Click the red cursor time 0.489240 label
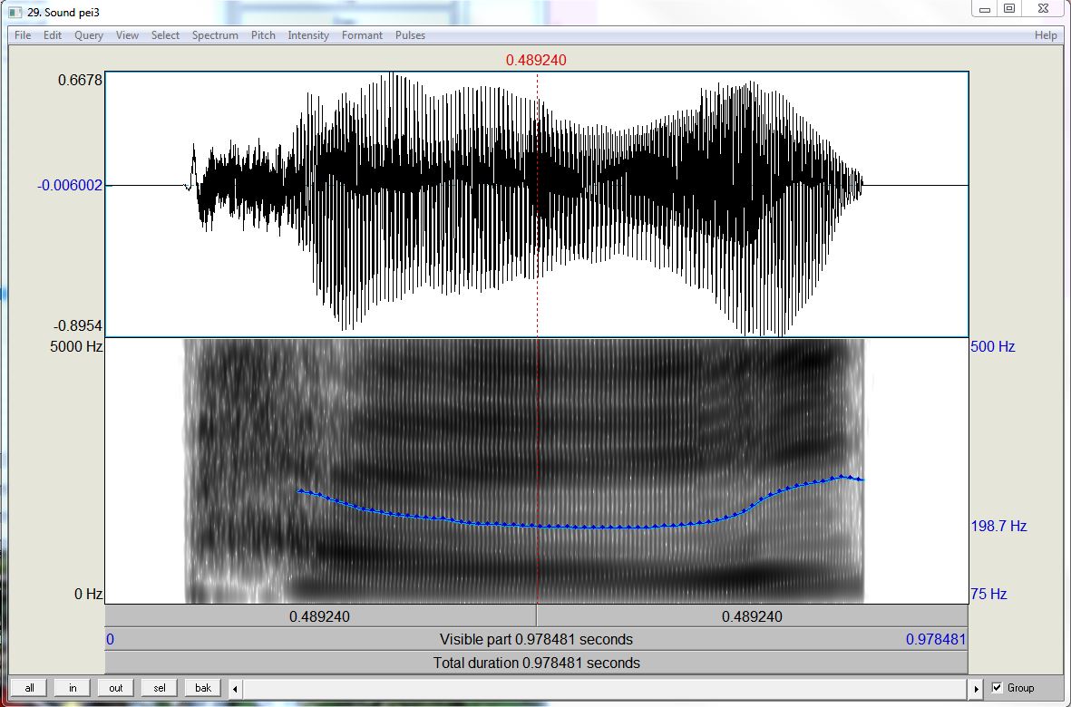Image resolution: width=1071 pixels, height=707 pixels. click(x=536, y=60)
